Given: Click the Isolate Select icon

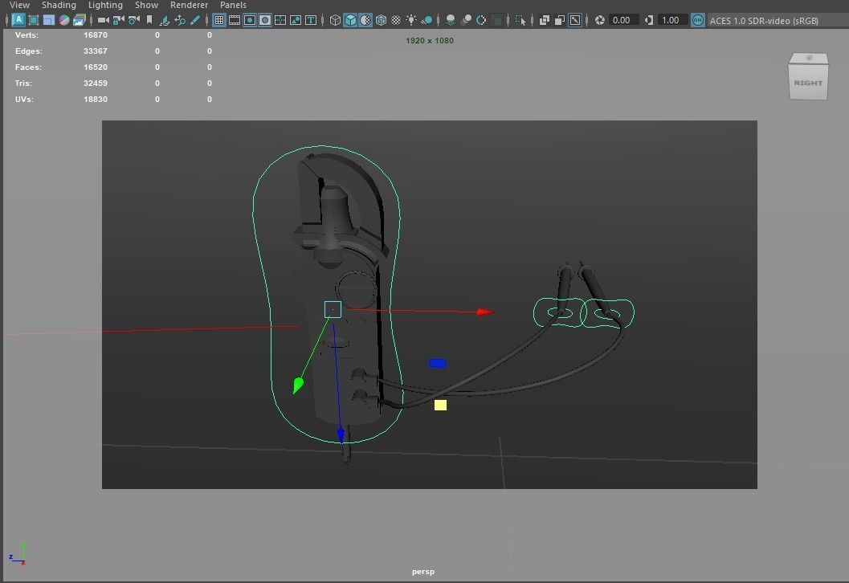Looking at the screenshot, I should point(520,20).
